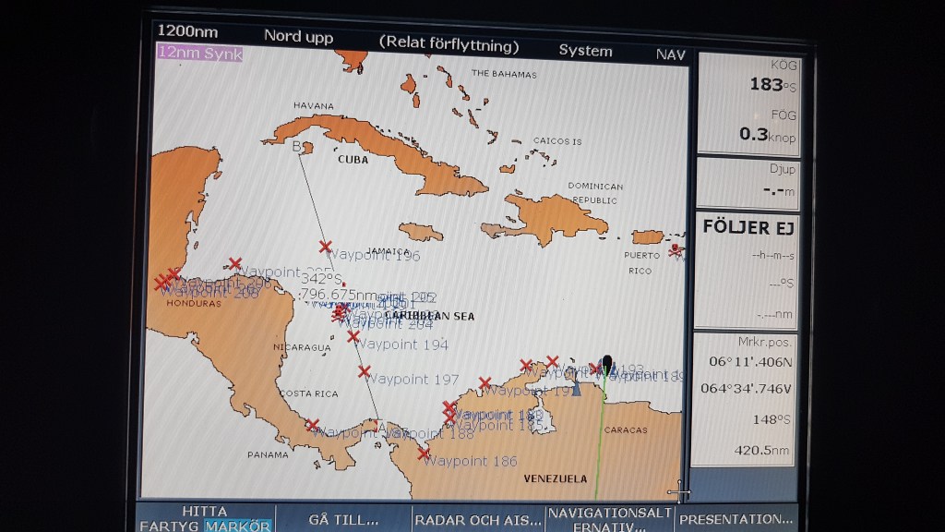The image size is (945, 532).
Task: Toggle Nord upp chart orientation
Action: [298, 37]
